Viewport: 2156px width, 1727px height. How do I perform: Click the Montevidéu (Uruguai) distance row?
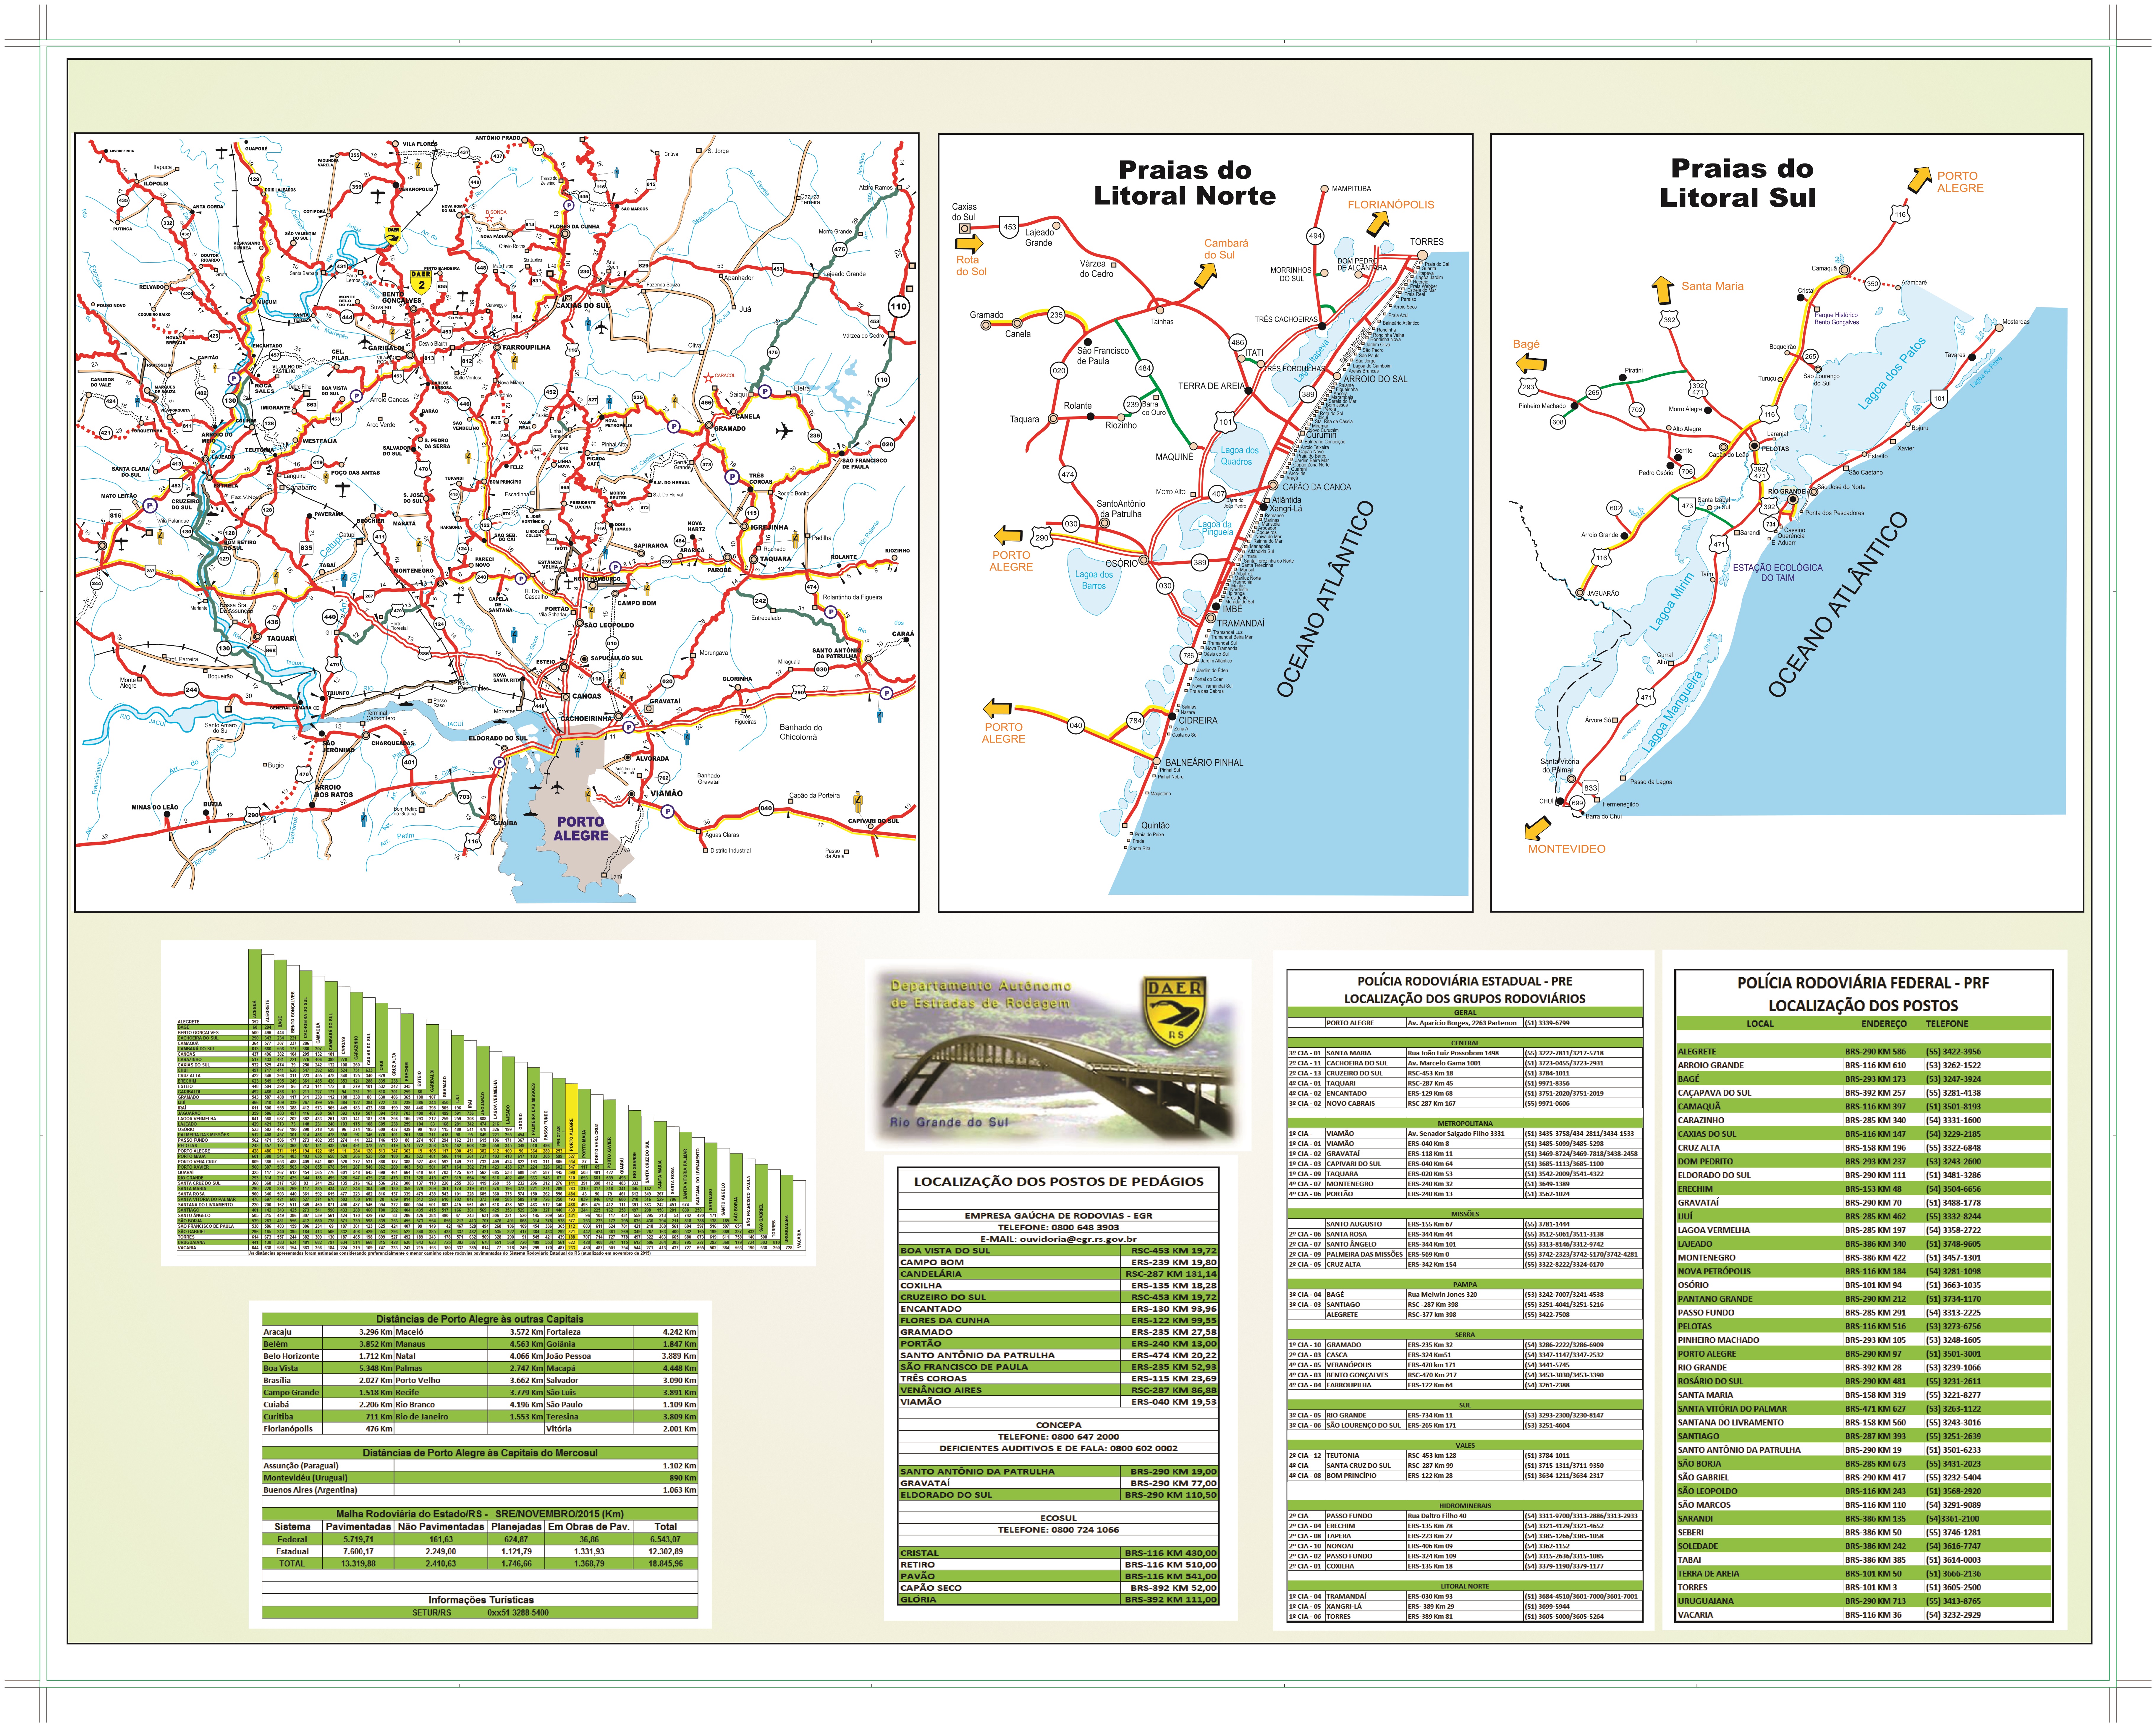coord(480,1477)
